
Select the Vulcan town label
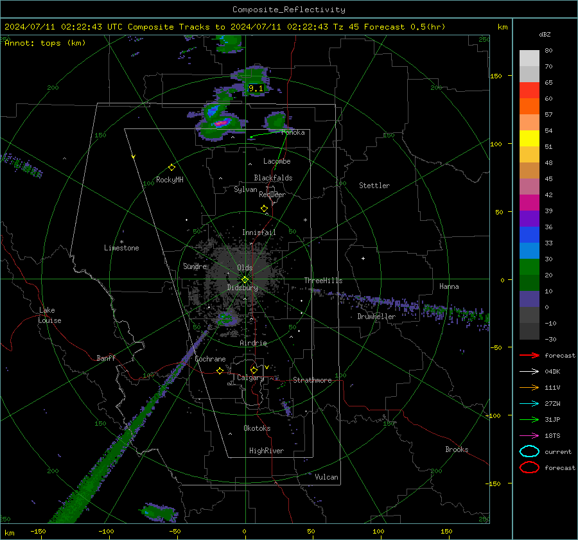pos(327,477)
